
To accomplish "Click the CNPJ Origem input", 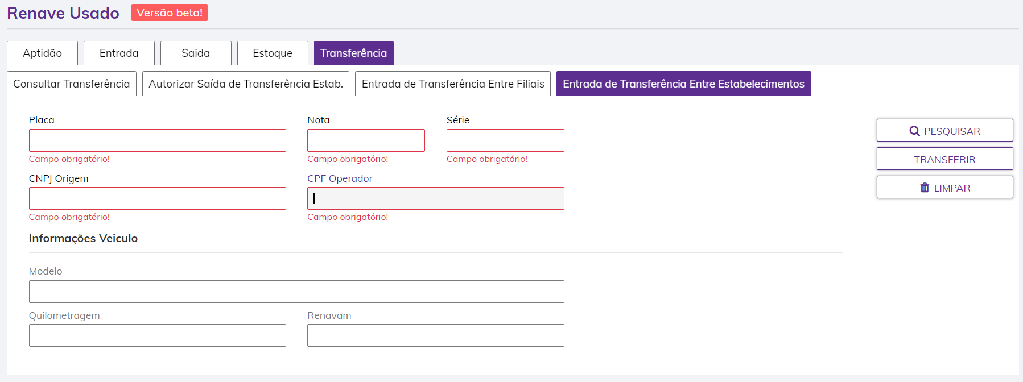I will click(x=157, y=198).
